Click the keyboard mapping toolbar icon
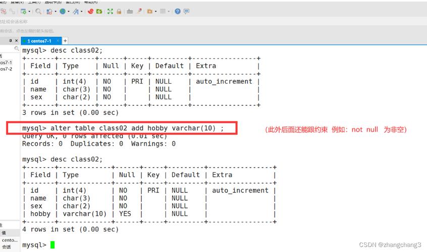This screenshot has width=427, height=252. point(130,12)
